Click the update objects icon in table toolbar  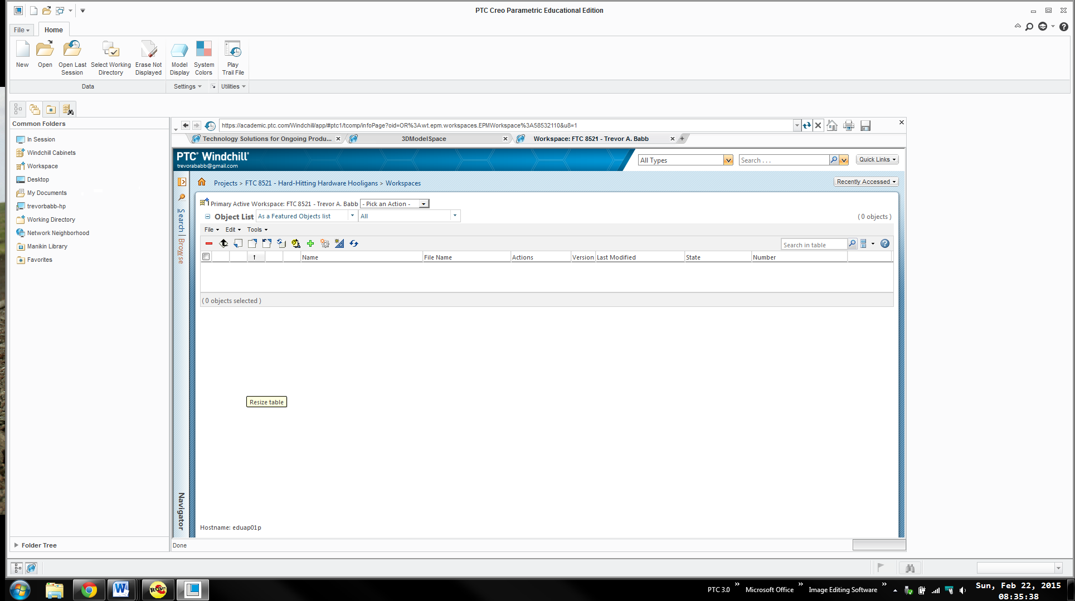pos(281,243)
